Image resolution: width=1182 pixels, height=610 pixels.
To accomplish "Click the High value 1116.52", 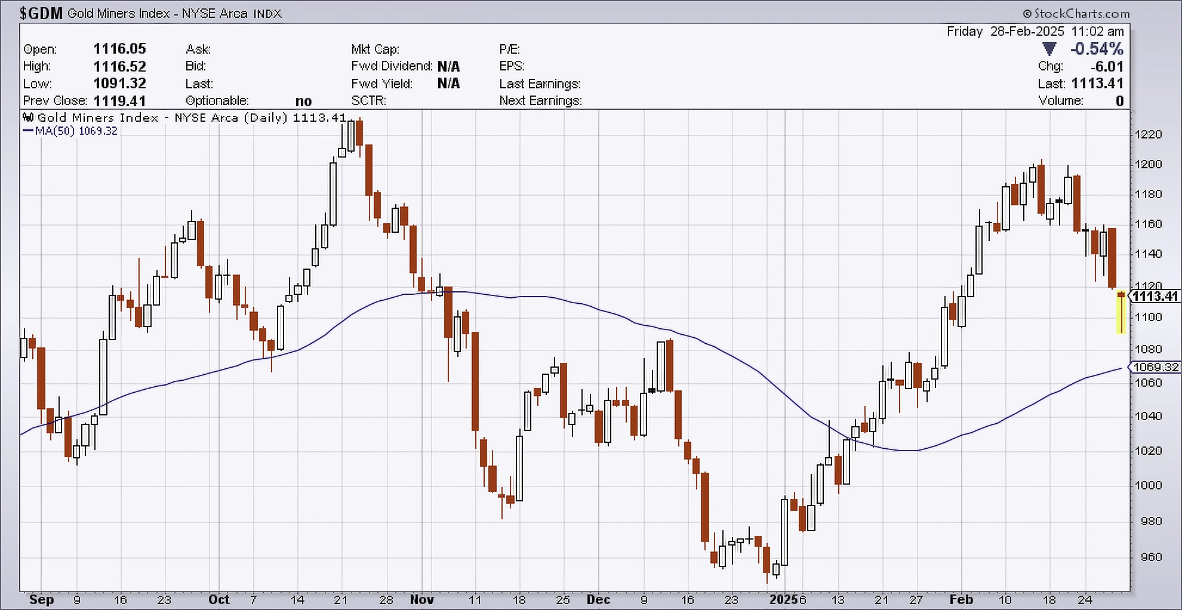I will click(x=119, y=66).
